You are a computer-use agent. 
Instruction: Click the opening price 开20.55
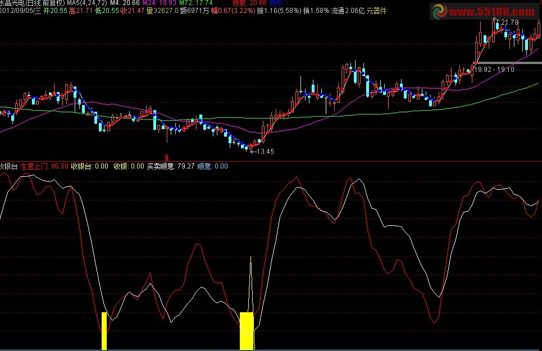55,11
